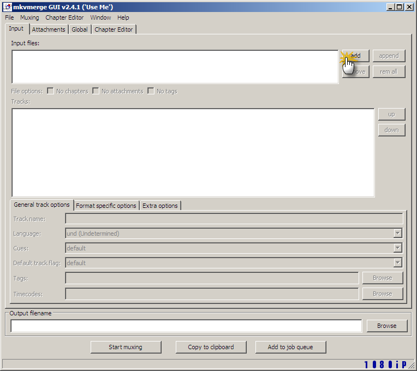The height and width of the screenshot is (371, 417).
Task: Click Browse for Output filename
Action: coord(386,326)
